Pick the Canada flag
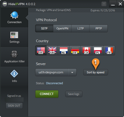Screen dimensions: 124x117 pos(86,50)
